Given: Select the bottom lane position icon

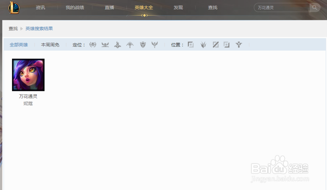Looking at the screenshot, I should 227,45.
